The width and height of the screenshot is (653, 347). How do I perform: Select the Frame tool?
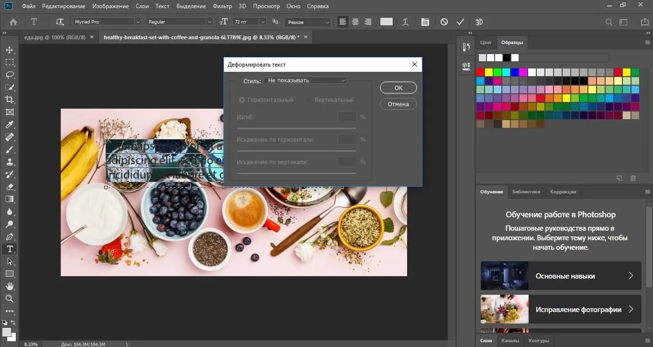(10, 112)
